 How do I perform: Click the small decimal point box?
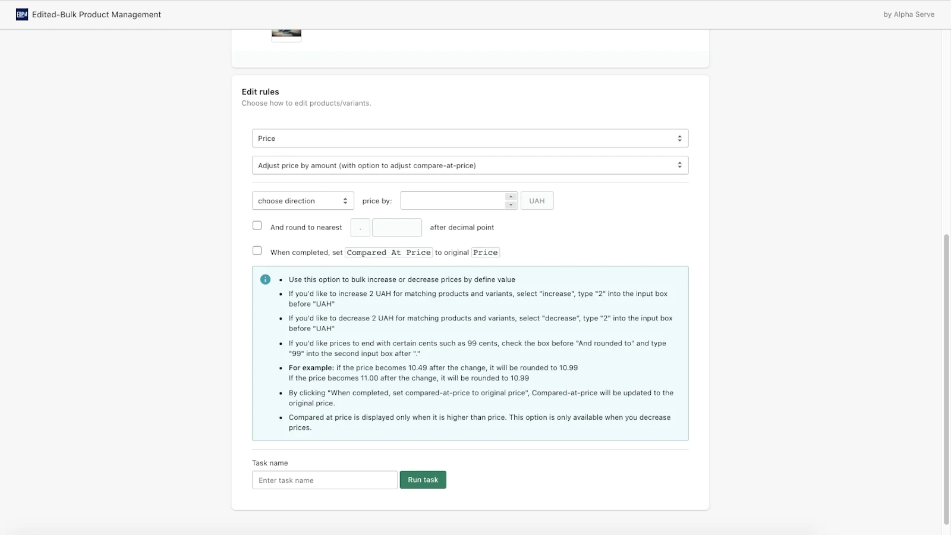pos(360,228)
